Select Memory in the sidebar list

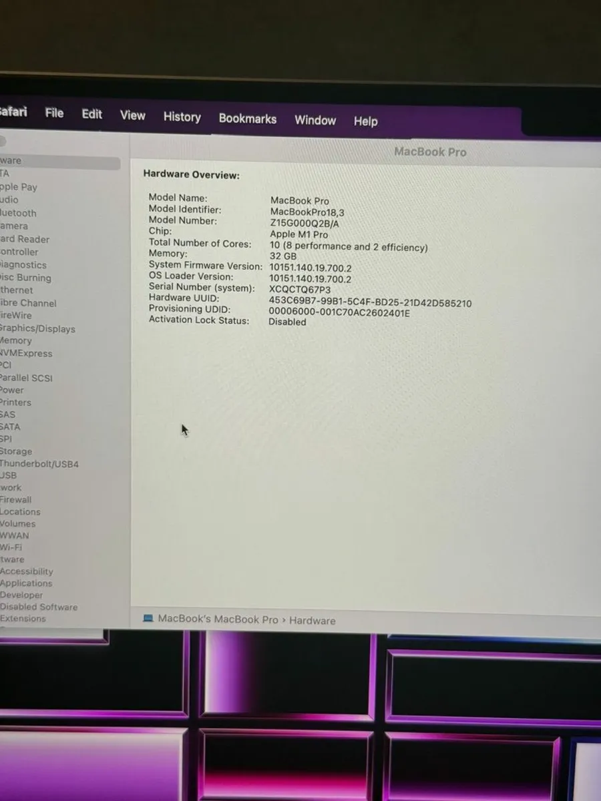tap(16, 340)
